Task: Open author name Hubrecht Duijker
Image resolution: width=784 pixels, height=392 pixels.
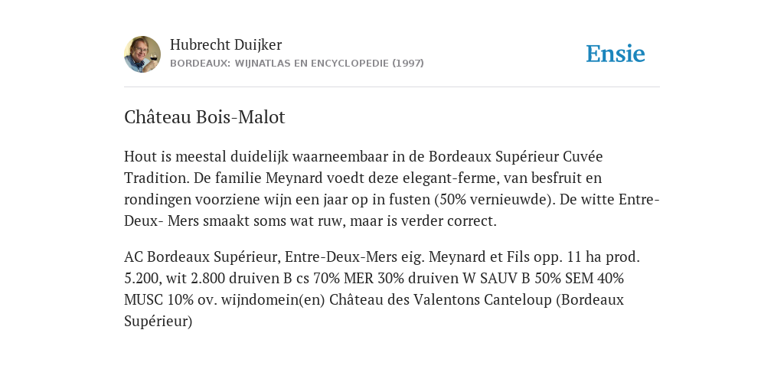Action: click(x=226, y=44)
